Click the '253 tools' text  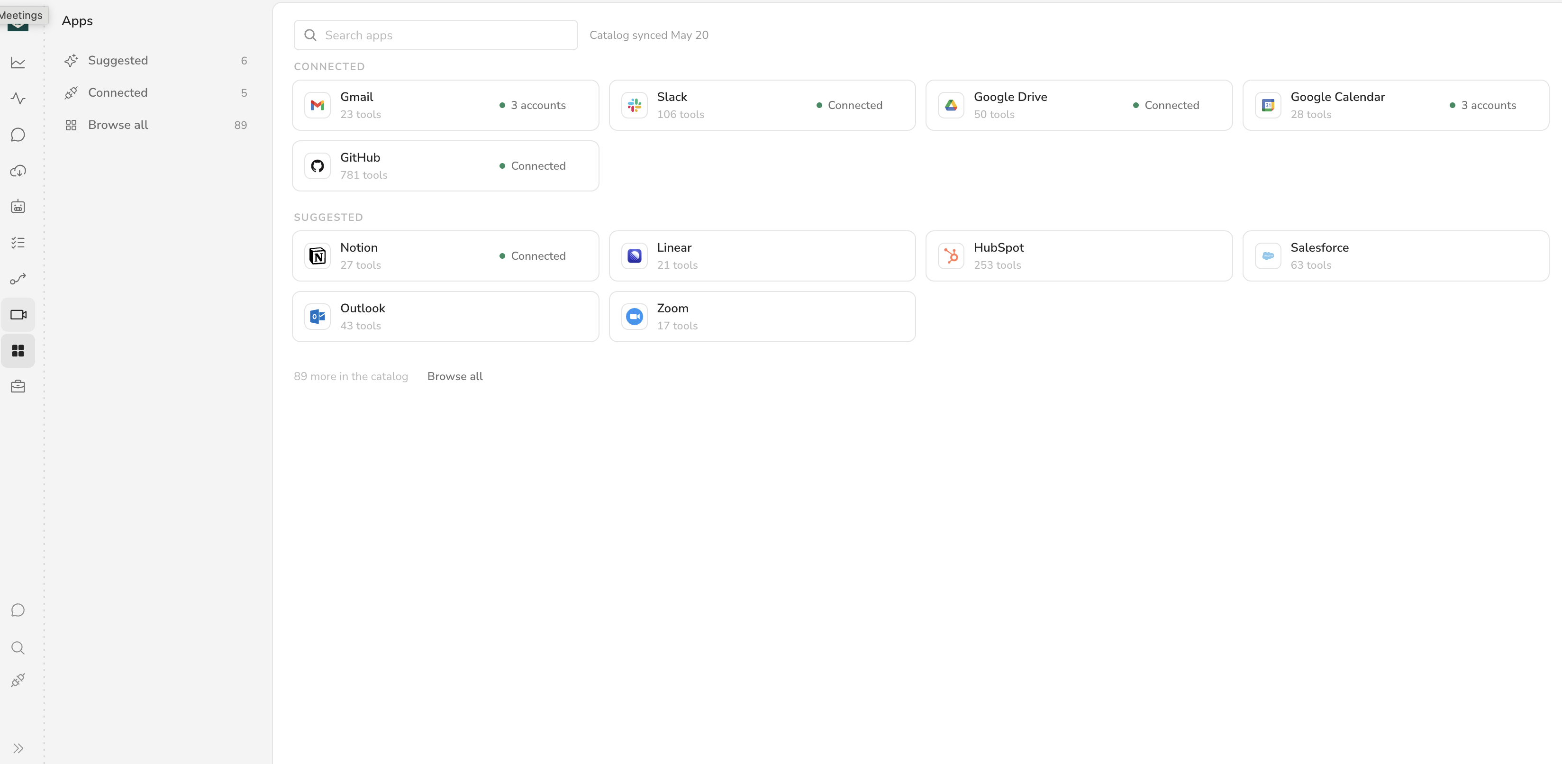(998, 265)
